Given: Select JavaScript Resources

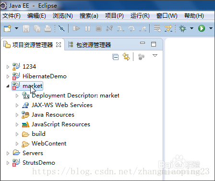Looking at the screenshot, I should point(61,124).
